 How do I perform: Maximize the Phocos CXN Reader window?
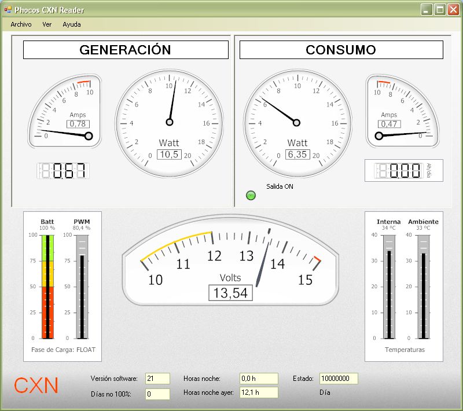[x=440, y=10]
